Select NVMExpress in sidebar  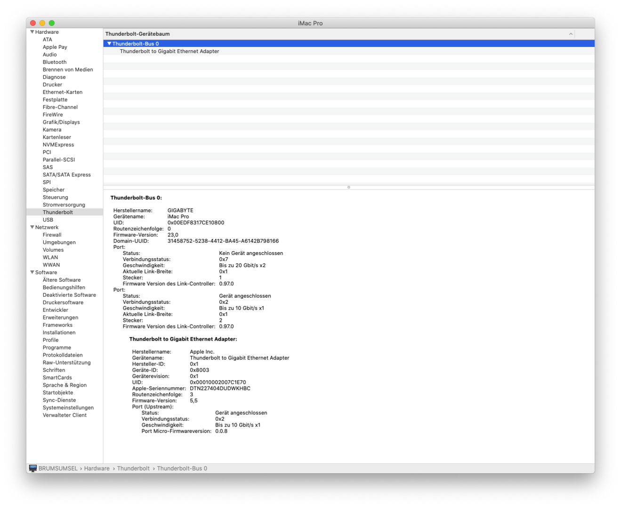click(x=58, y=145)
